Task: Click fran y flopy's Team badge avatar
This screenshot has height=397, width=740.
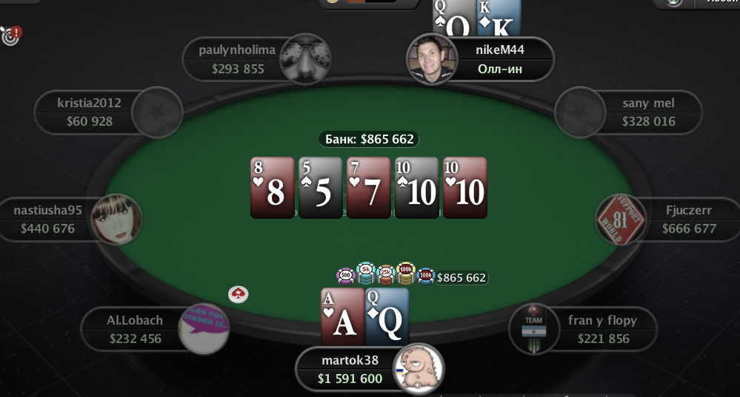Action: pos(534,329)
